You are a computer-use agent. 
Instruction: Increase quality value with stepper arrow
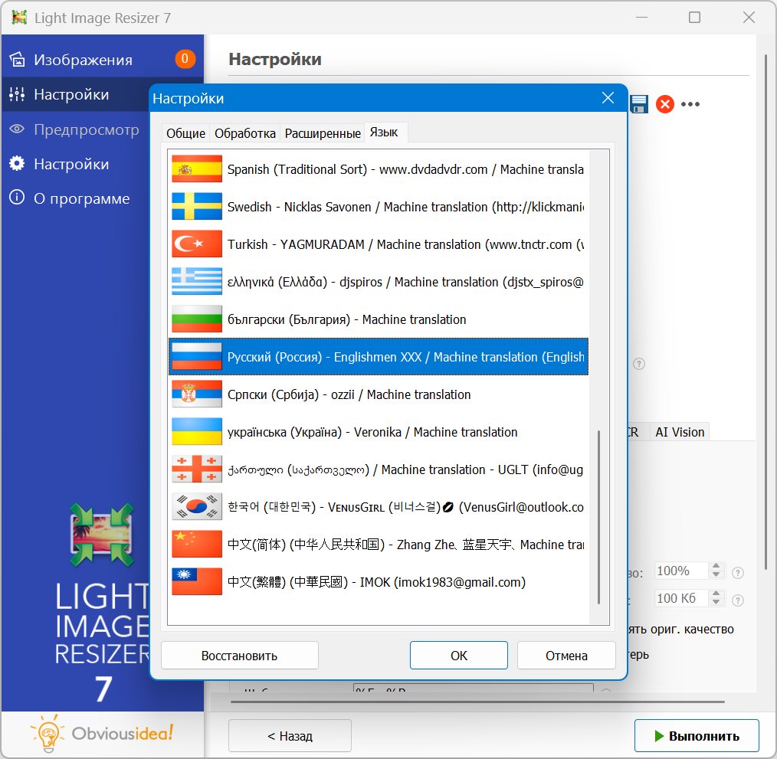[716, 567]
